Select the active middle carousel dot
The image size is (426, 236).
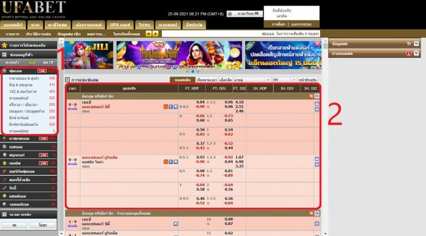point(192,71)
